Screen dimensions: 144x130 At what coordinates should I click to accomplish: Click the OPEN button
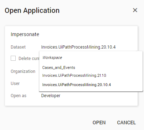(99, 122)
